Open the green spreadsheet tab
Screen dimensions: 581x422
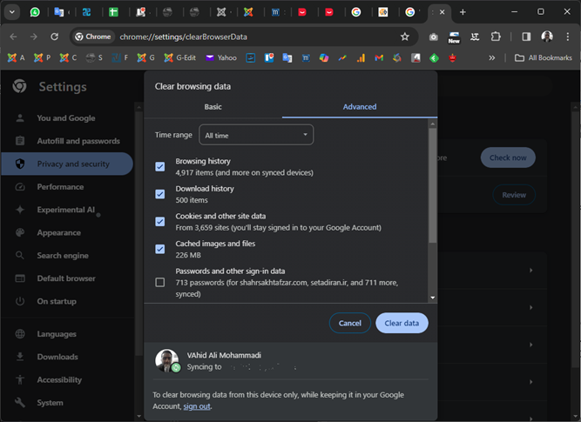point(113,12)
